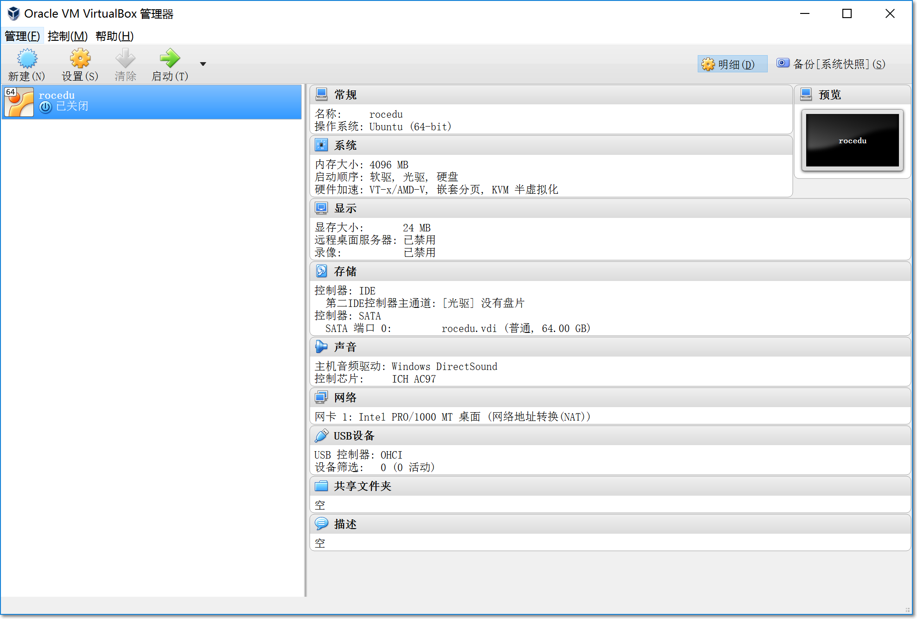Click the rocedu.vdi disk entry

coord(516,328)
